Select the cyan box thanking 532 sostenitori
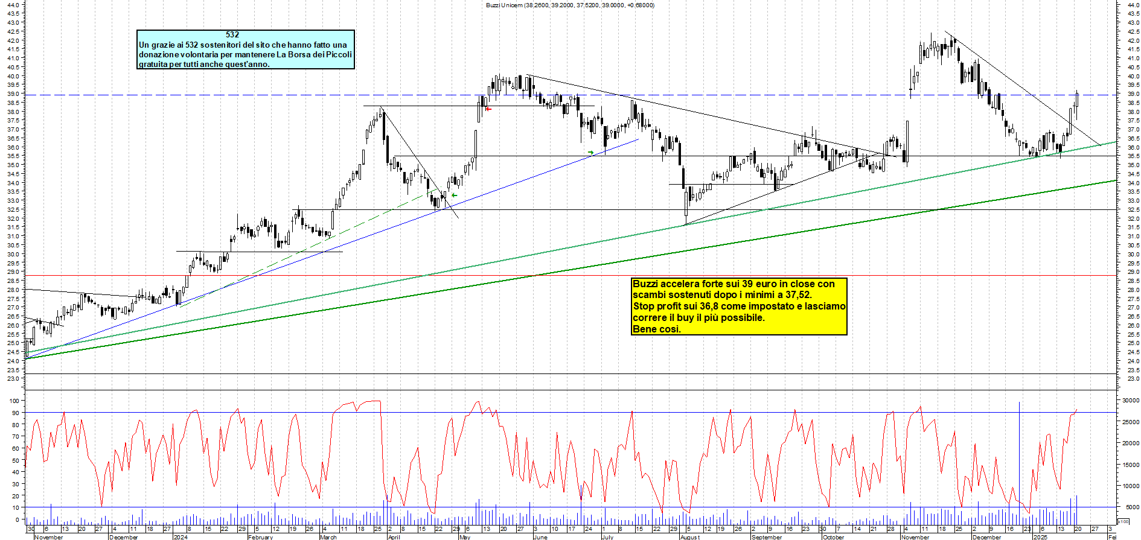This screenshot has height=540, width=1141. 245,49
